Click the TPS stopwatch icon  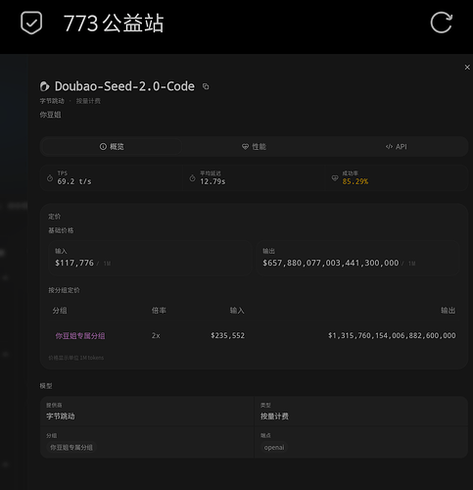[x=50, y=178]
